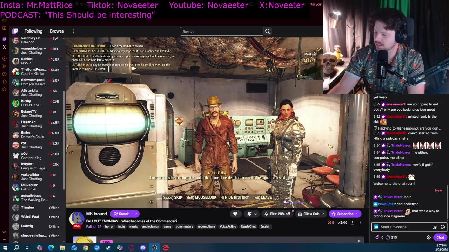Click the chat celebration party icon
Image resolution: width=449 pixels, height=252 pixels.
click(435, 227)
